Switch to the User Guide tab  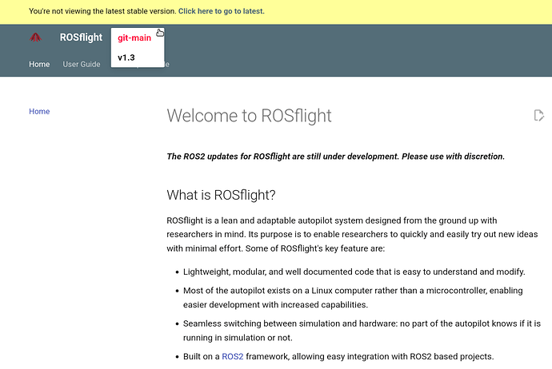[x=82, y=64]
